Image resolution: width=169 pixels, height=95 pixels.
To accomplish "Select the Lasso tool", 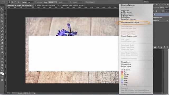I will click(2, 15).
